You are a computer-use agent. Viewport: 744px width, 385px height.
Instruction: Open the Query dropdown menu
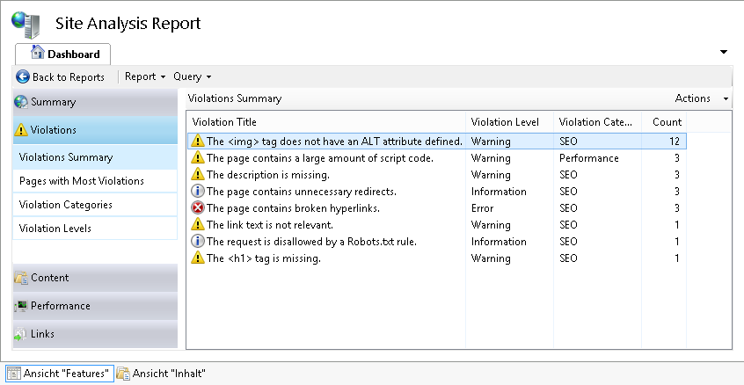pos(193,77)
